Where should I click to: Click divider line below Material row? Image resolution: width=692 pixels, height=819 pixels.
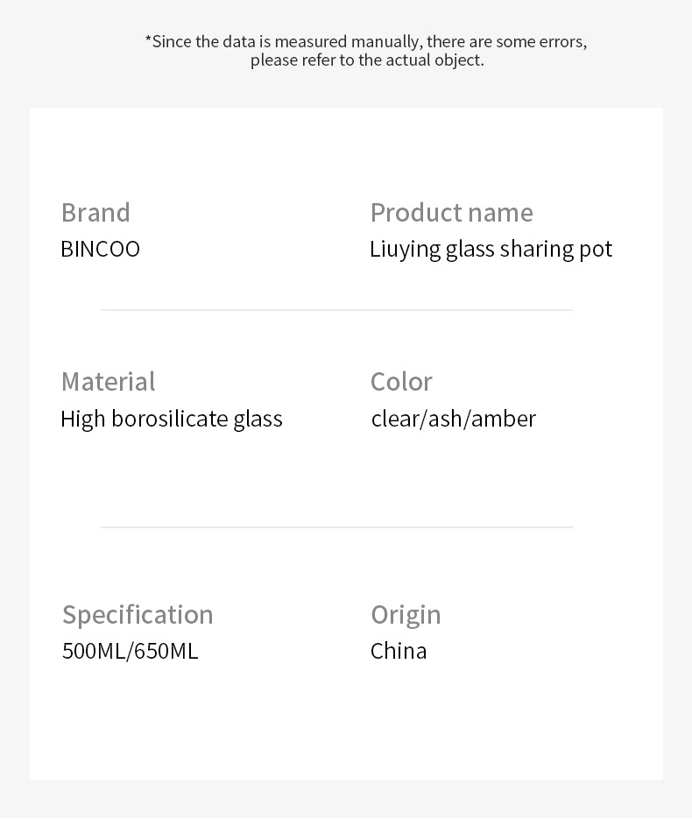click(x=336, y=527)
